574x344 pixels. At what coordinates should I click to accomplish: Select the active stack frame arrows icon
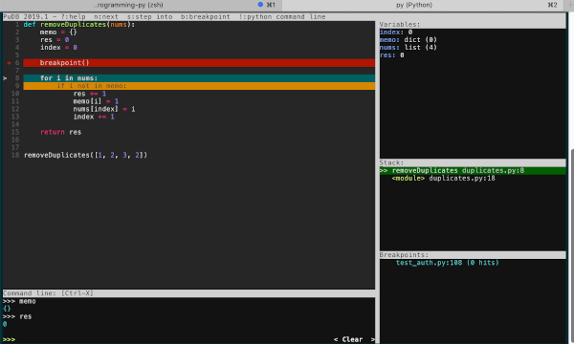(384, 171)
